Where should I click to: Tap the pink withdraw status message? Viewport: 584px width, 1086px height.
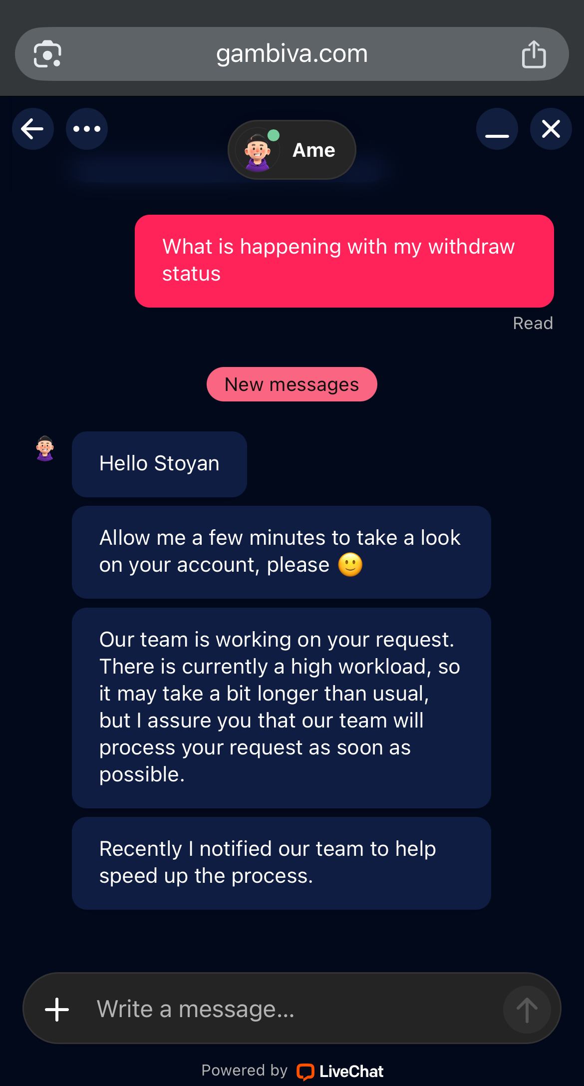(x=344, y=261)
